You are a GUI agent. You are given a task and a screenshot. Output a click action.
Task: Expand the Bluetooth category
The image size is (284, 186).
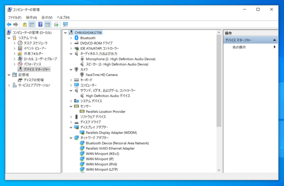71,38
